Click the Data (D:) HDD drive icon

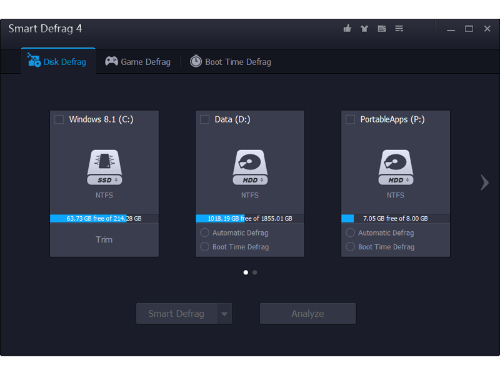click(250, 167)
